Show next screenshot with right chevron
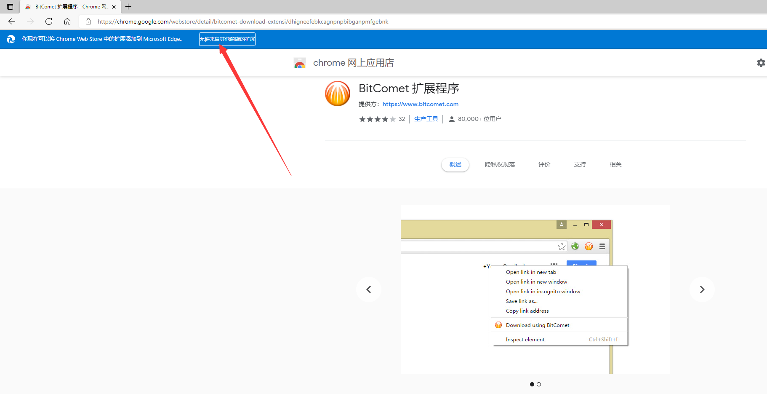Image resolution: width=767 pixels, height=394 pixels. pos(702,289)
